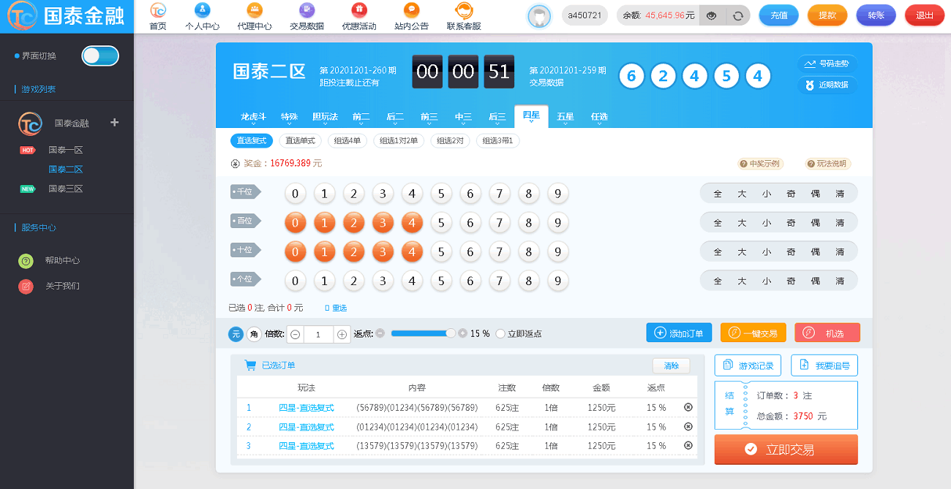Open the 优惠活动 promotions icon

tap(358, 16)
